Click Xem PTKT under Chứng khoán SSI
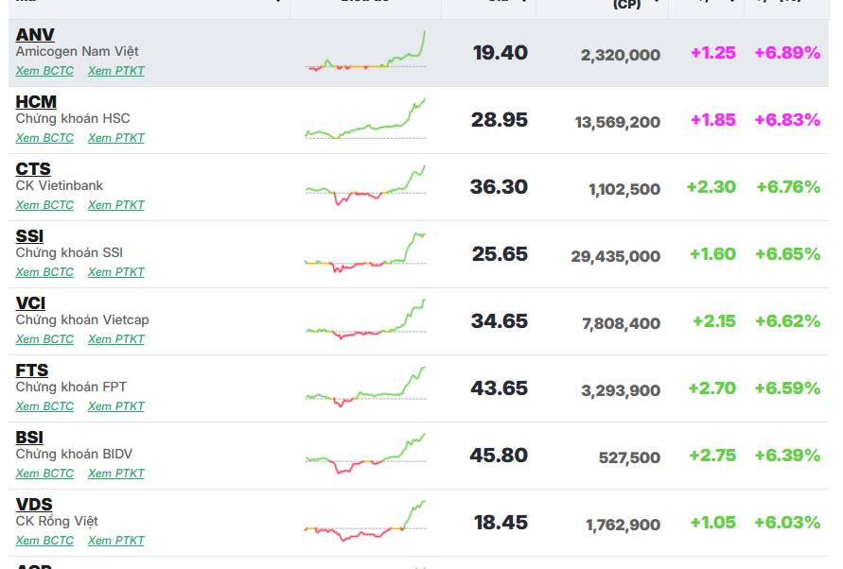This screenshot has height=569, width=843. tap(116, 272)
